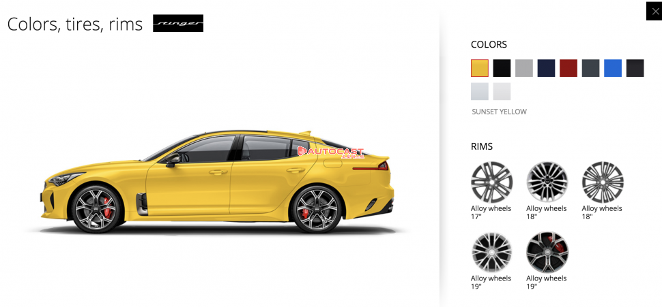Screen dimensions: 662x307
Task: Pick the dark gray 18" alloy wheel
Action: point(603,182)
